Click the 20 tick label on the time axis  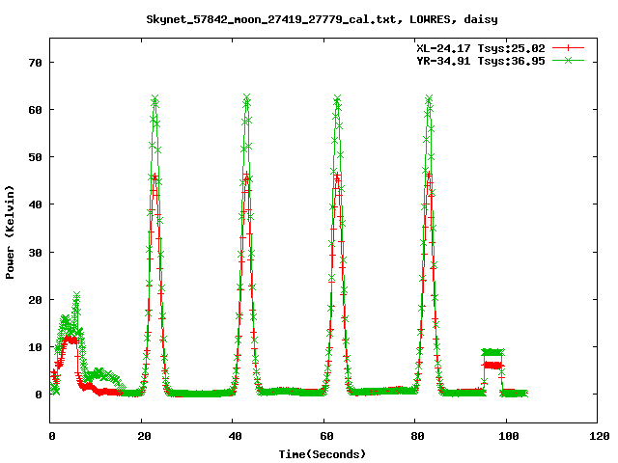point(144,436)
